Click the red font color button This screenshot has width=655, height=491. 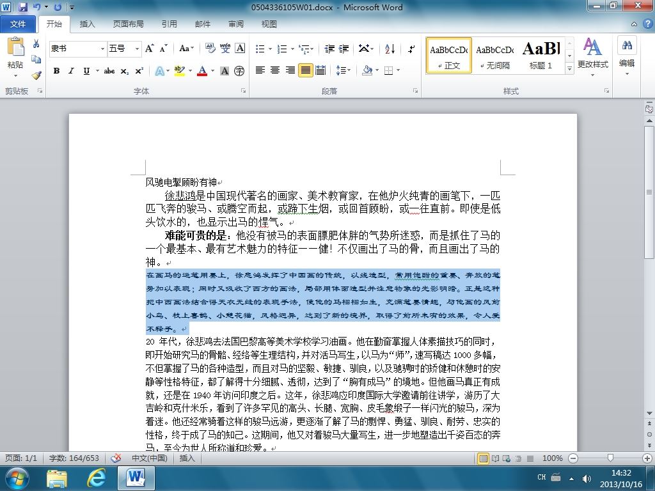(x=202, y=71)
